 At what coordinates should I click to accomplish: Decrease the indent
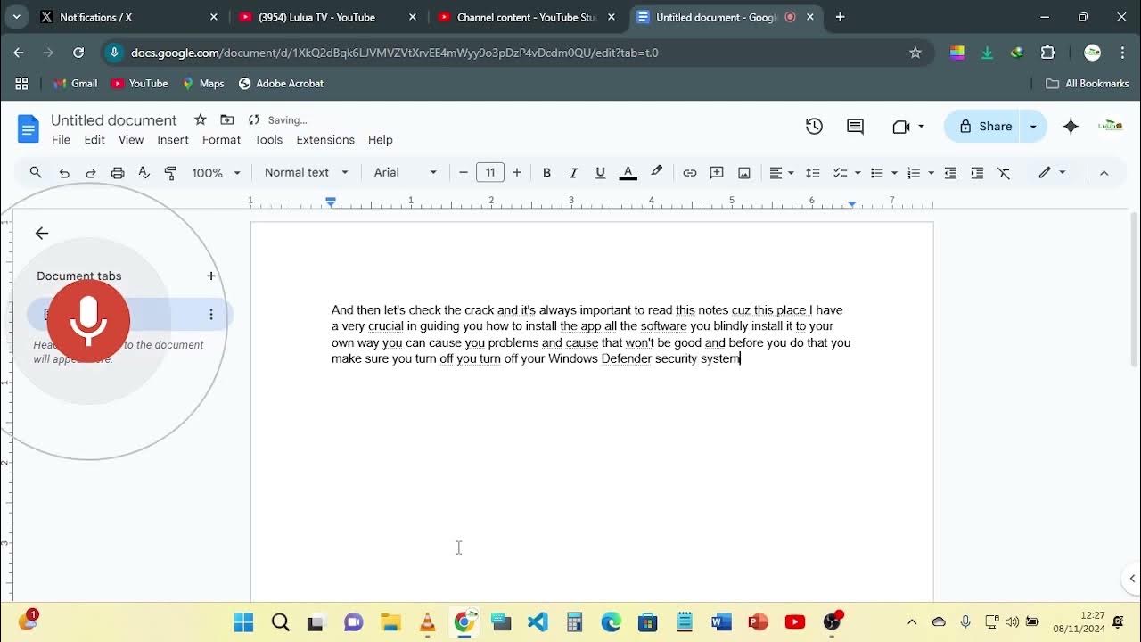pos(950,173)
